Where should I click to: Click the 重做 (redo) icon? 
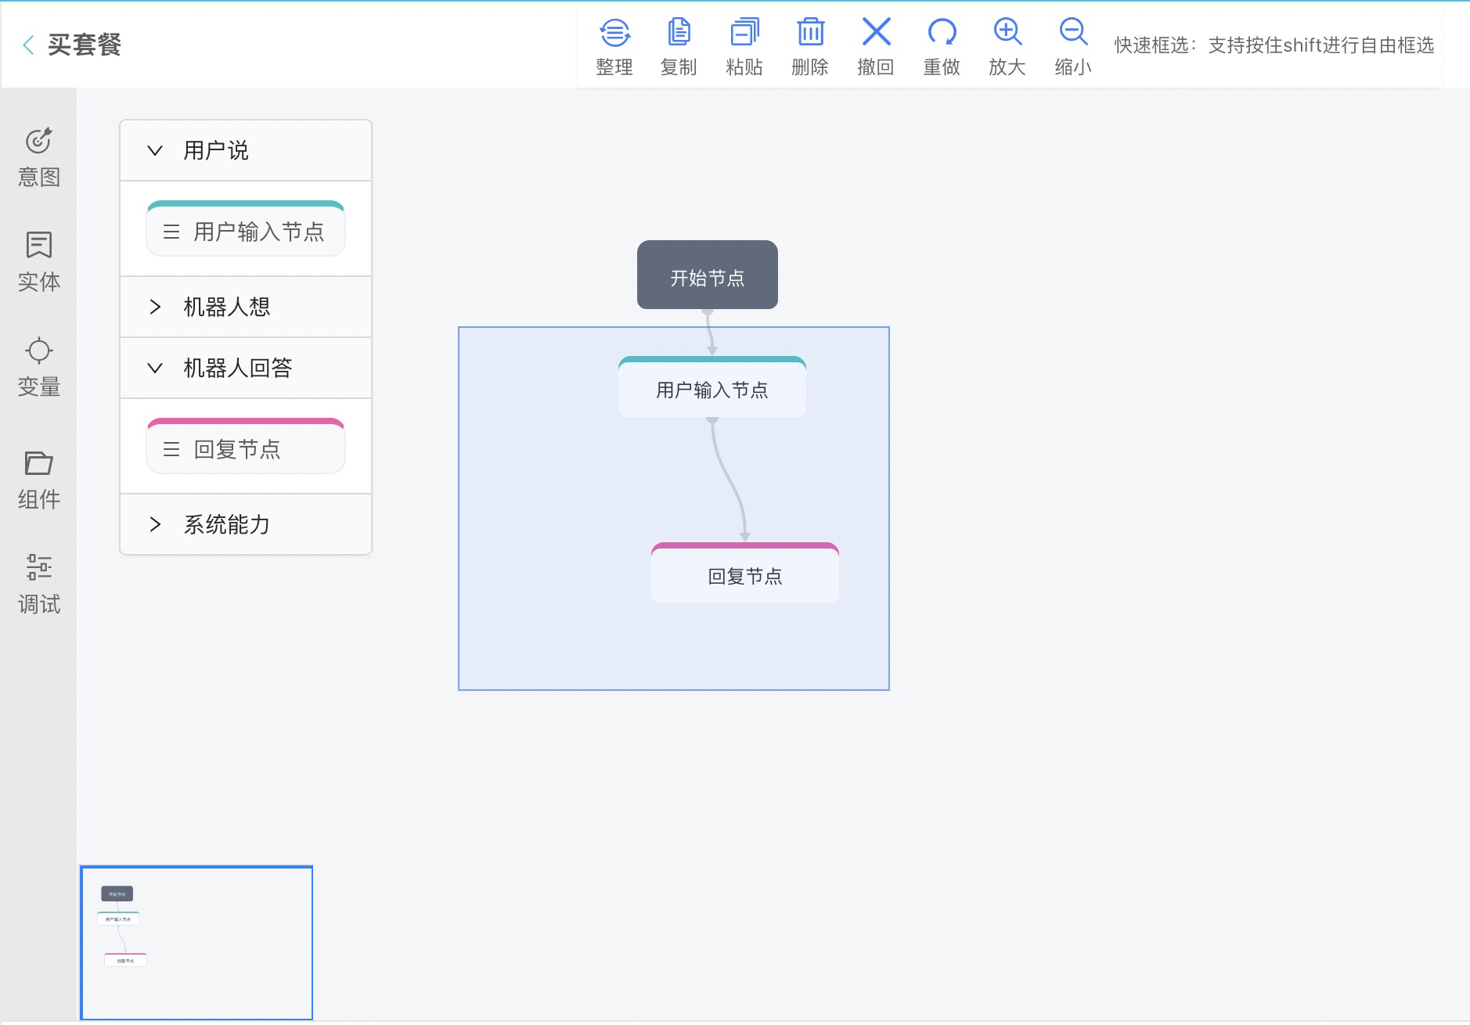pyautogui.click(x=942, y=33)
